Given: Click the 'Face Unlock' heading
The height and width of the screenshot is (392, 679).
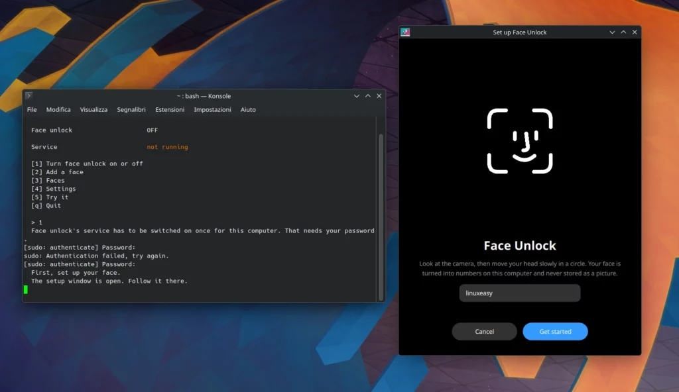Looking at the screenshot, I should tap(520, 245).
